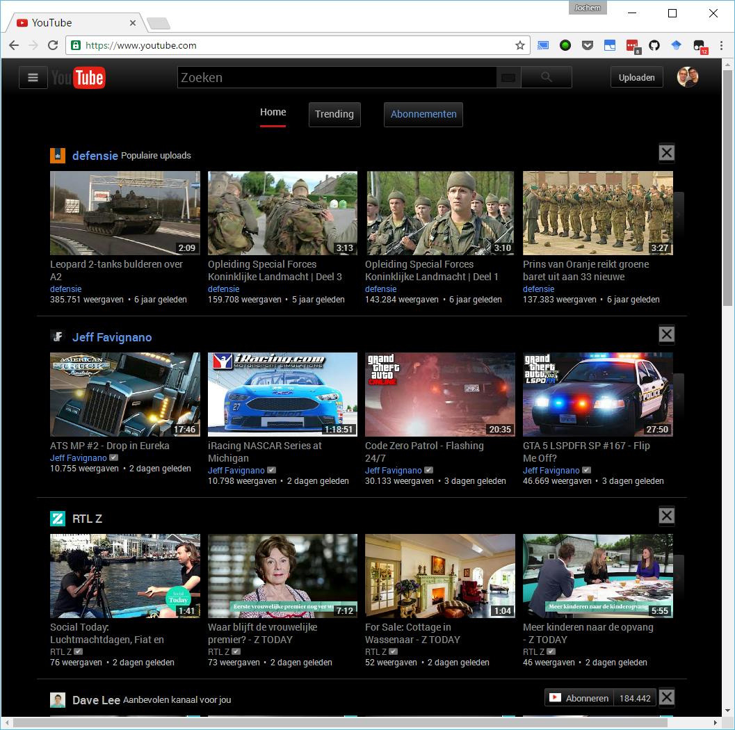Open the Dave Lee channel heading
735x730 pixels.
(96, 700)
